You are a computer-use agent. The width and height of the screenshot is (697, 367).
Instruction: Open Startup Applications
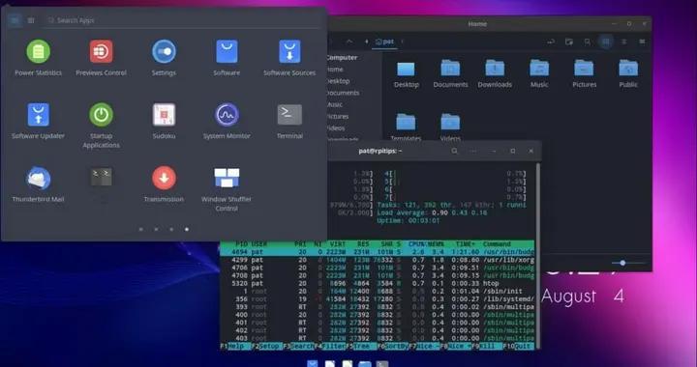click(x=101, y=126)
